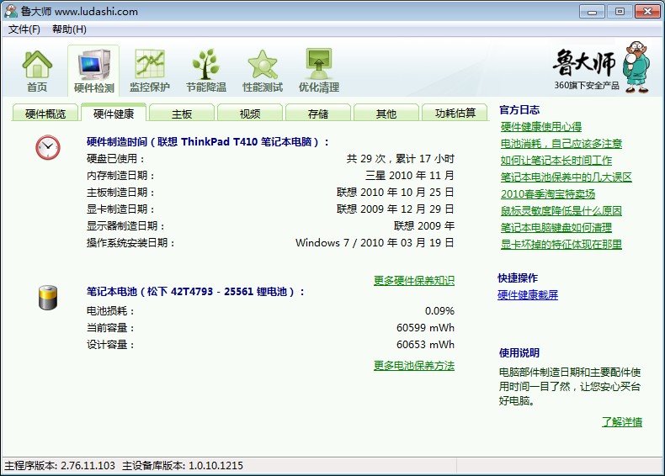Open 笔记本电脑键盘如何清理 link
This screenshot has width=665, height=476.
point(556,228)
